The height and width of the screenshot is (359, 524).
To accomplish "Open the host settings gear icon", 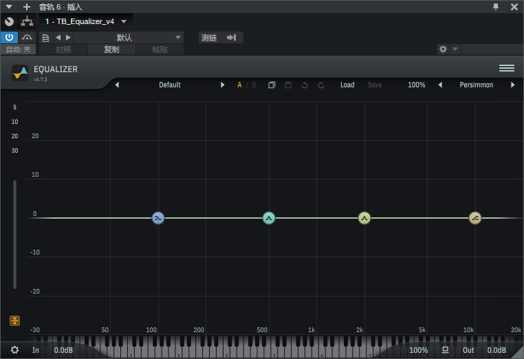I will (x=443, y=50).
